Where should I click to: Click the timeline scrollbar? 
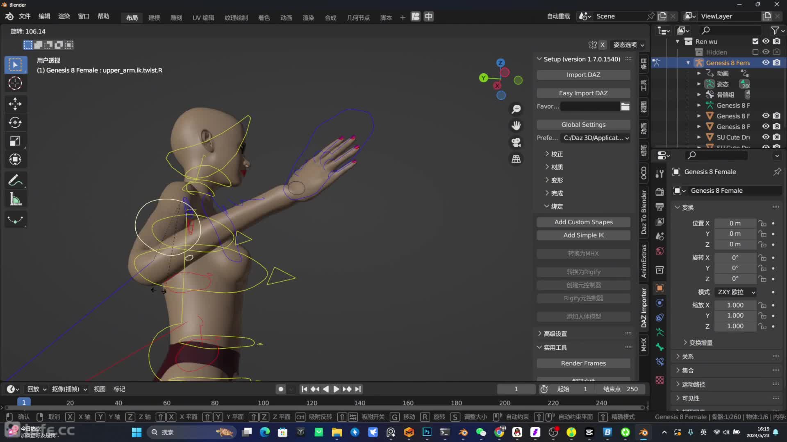pos(324,408)
